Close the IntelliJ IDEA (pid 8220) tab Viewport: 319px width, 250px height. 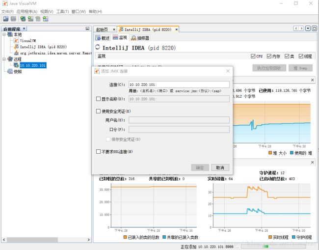pos(177,29)
